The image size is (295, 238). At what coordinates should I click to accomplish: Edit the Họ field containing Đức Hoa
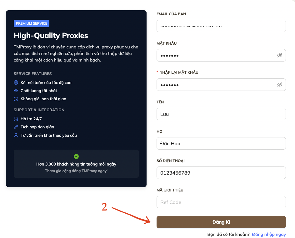pos(221,143)
